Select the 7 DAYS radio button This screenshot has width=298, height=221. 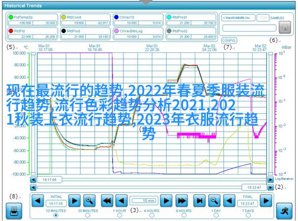[248, 215]
